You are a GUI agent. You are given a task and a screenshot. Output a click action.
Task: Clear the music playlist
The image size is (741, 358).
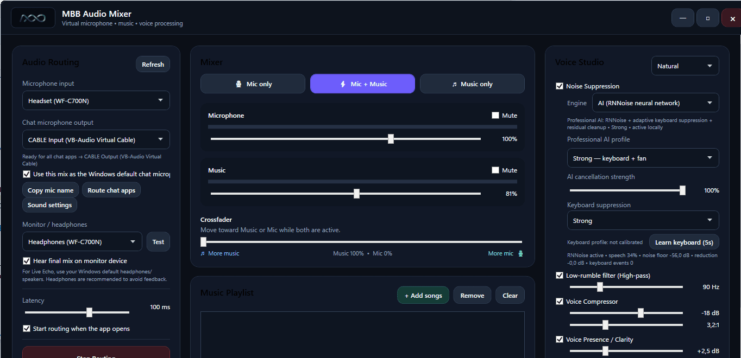[x=510, y=295]
